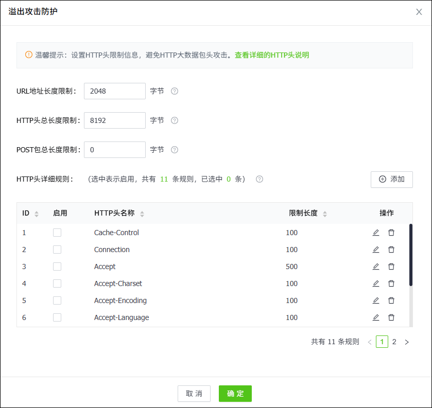The width and height of the screenshot is (432, 408).
Task: Click the 添加 button
Action: click(x=391, y=179)
